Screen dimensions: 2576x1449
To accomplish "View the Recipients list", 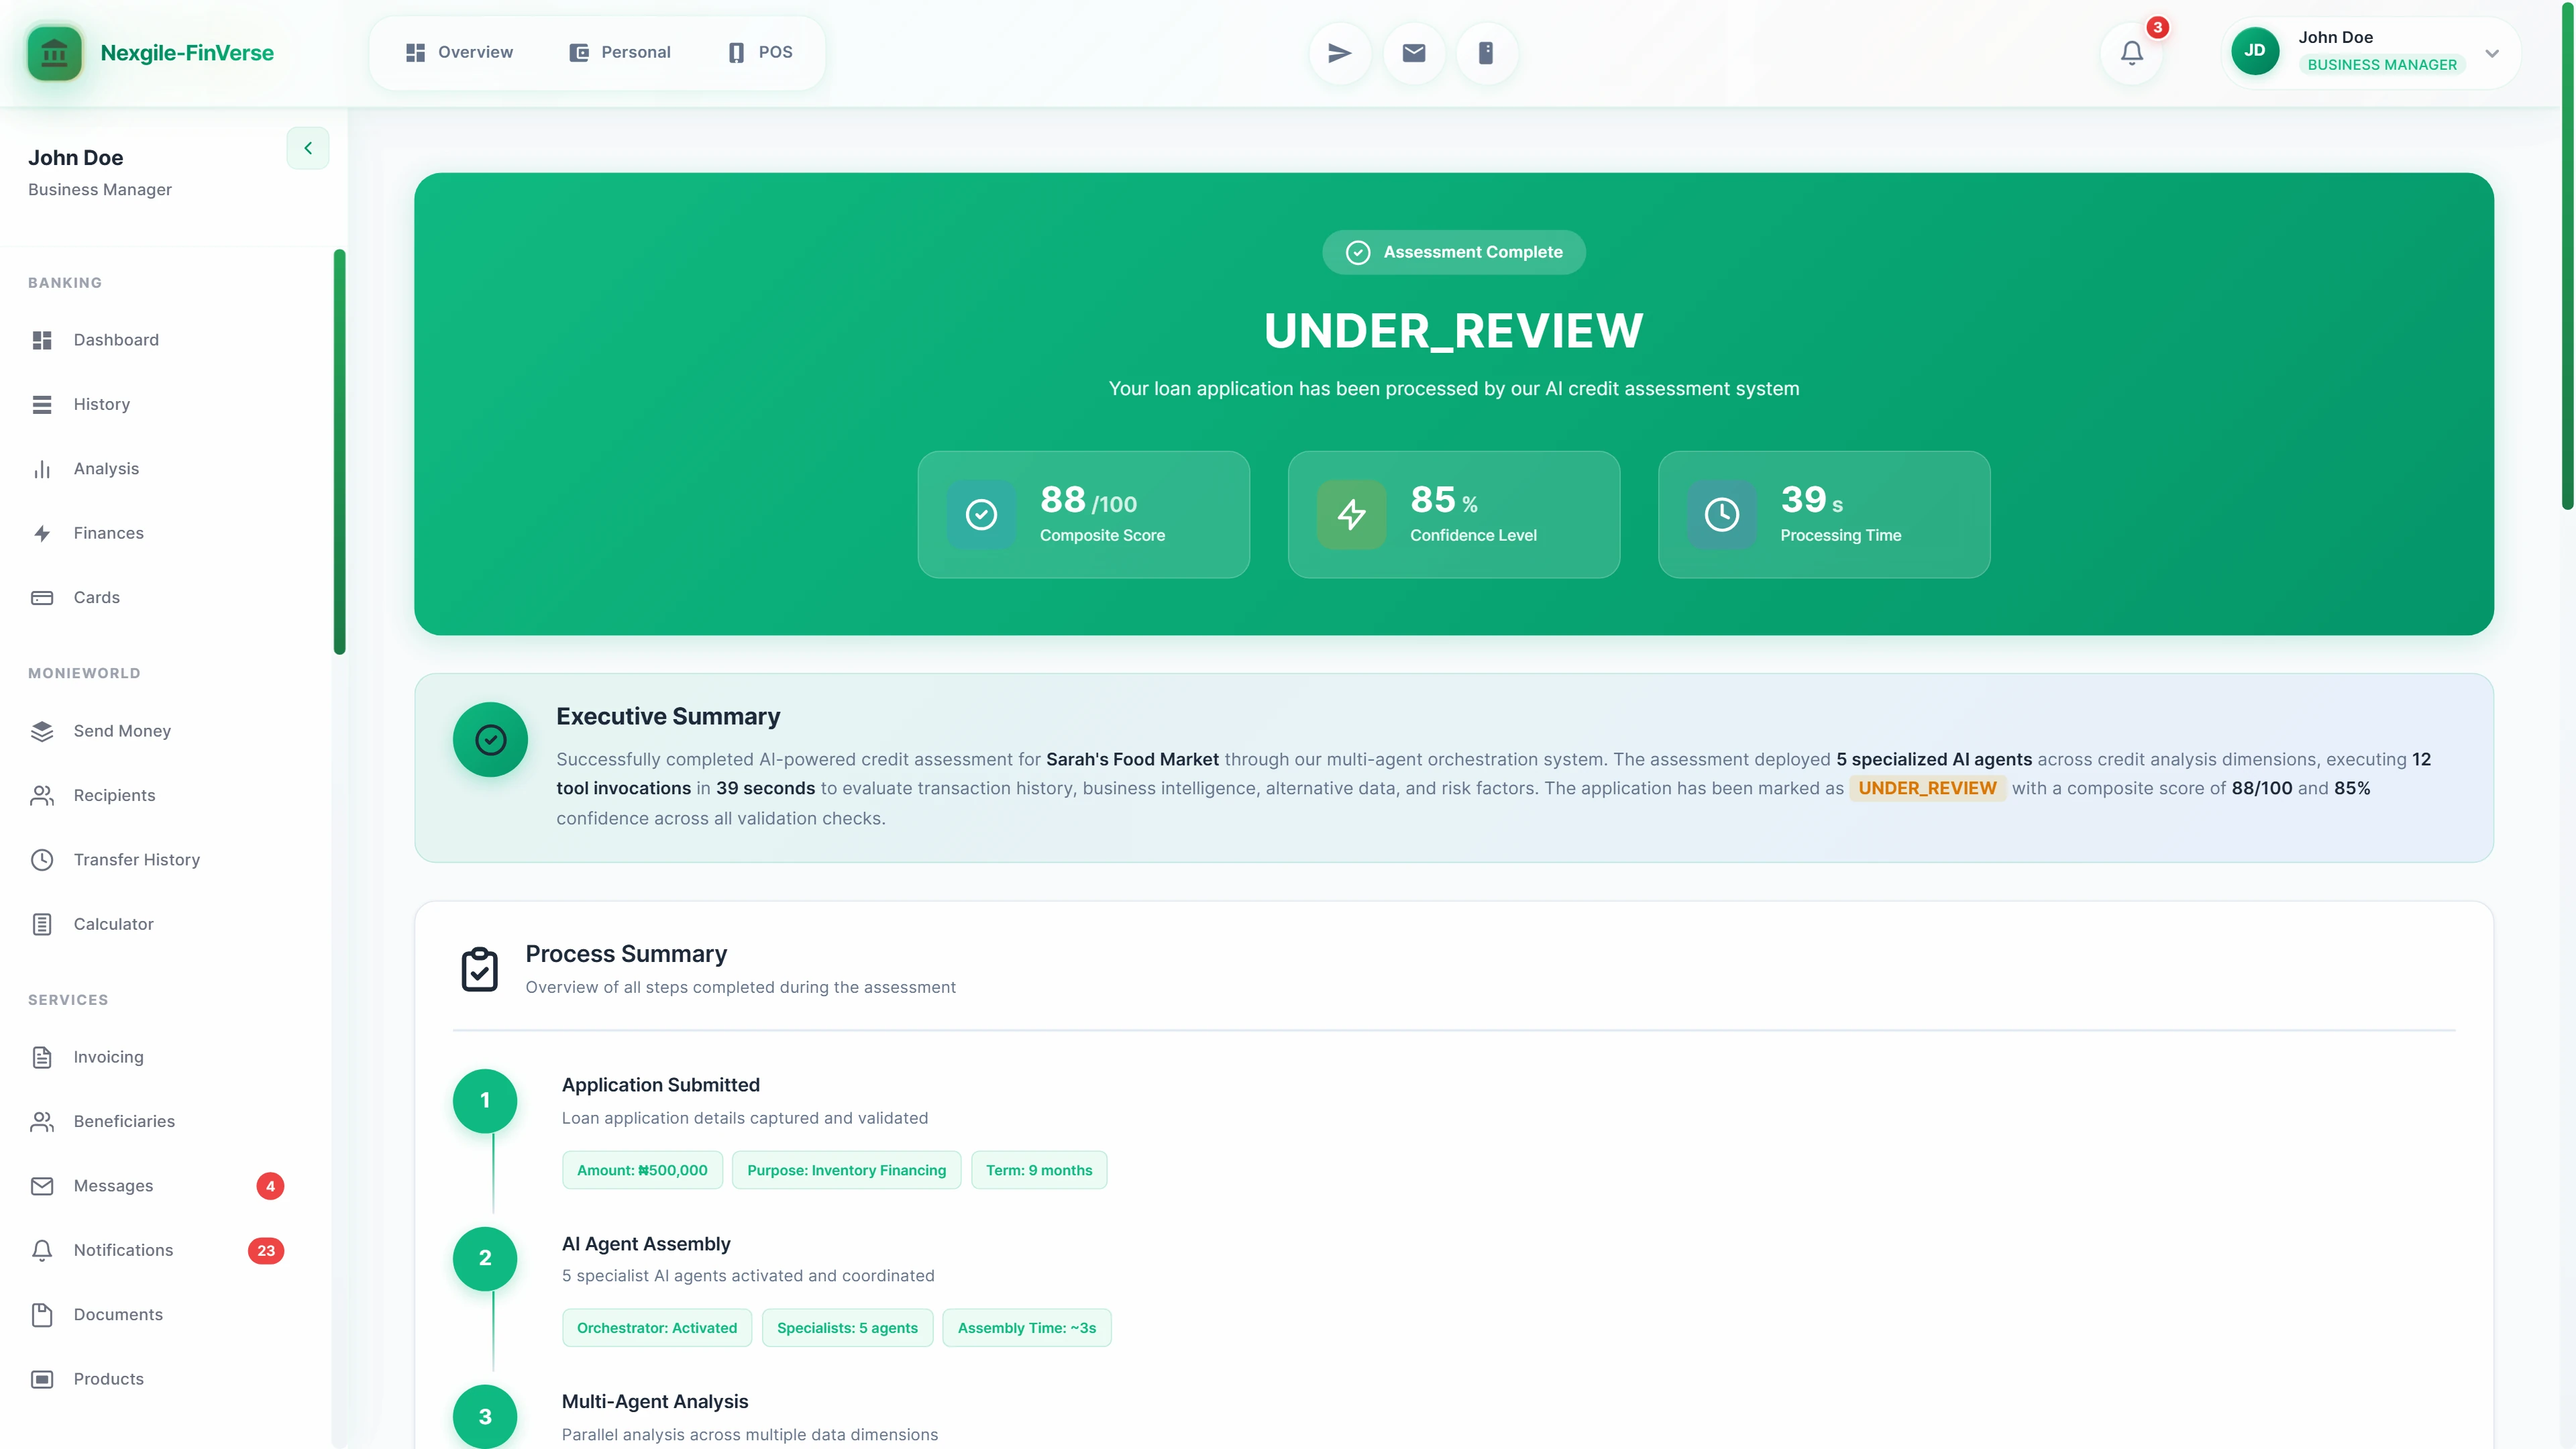I will click(113, 795).
